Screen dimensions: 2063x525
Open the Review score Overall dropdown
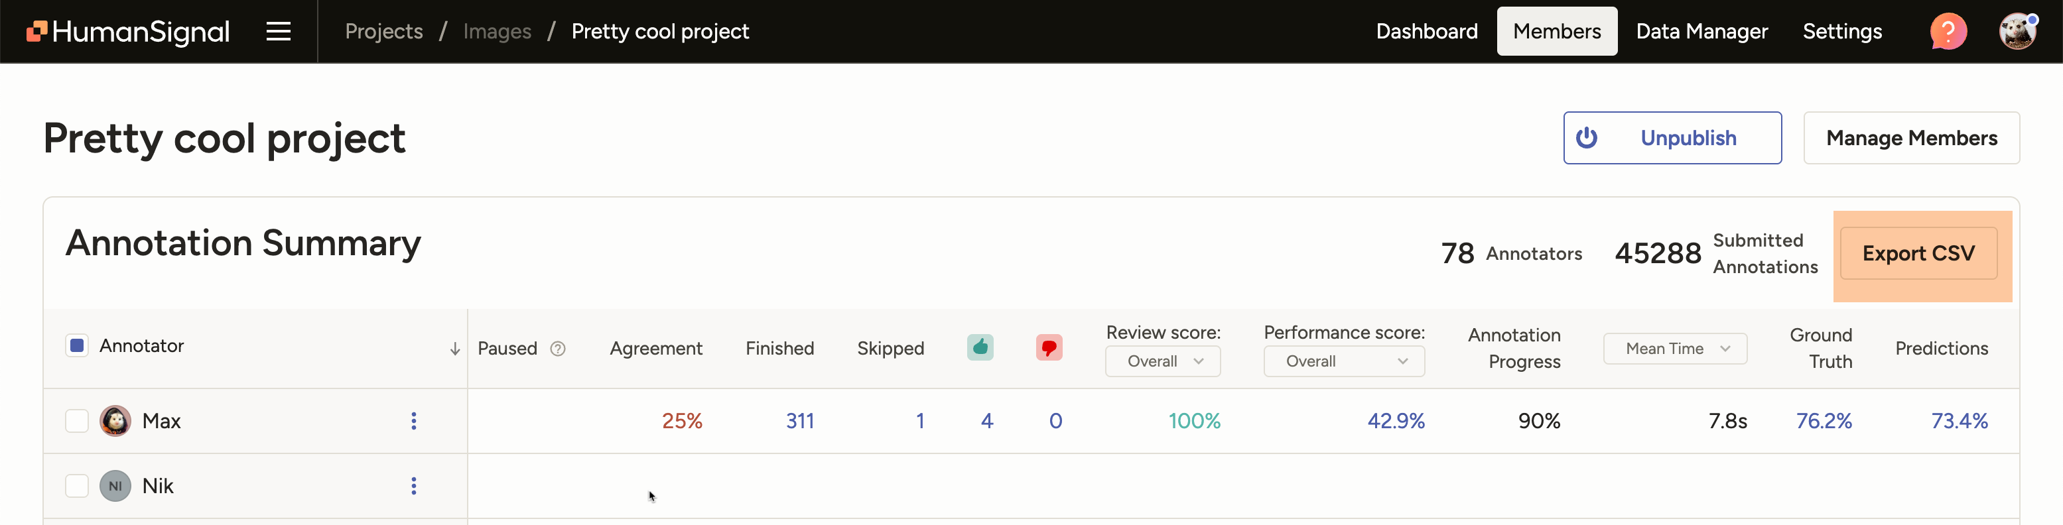click(x=1163, y=361)
